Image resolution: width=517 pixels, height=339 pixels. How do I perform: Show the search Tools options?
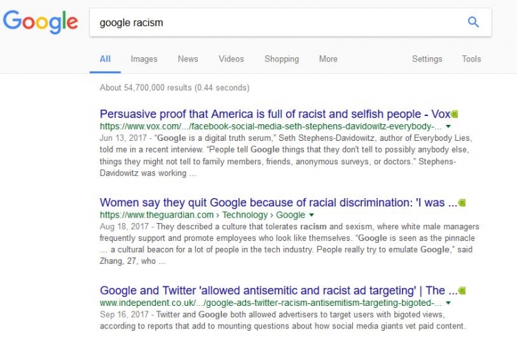click(x=472, y=59)
